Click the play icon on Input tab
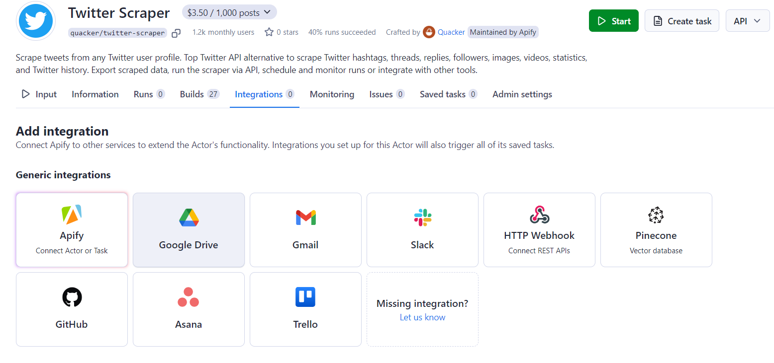The image size is (774, 363). pyautogui.click(x=25, y=94)
